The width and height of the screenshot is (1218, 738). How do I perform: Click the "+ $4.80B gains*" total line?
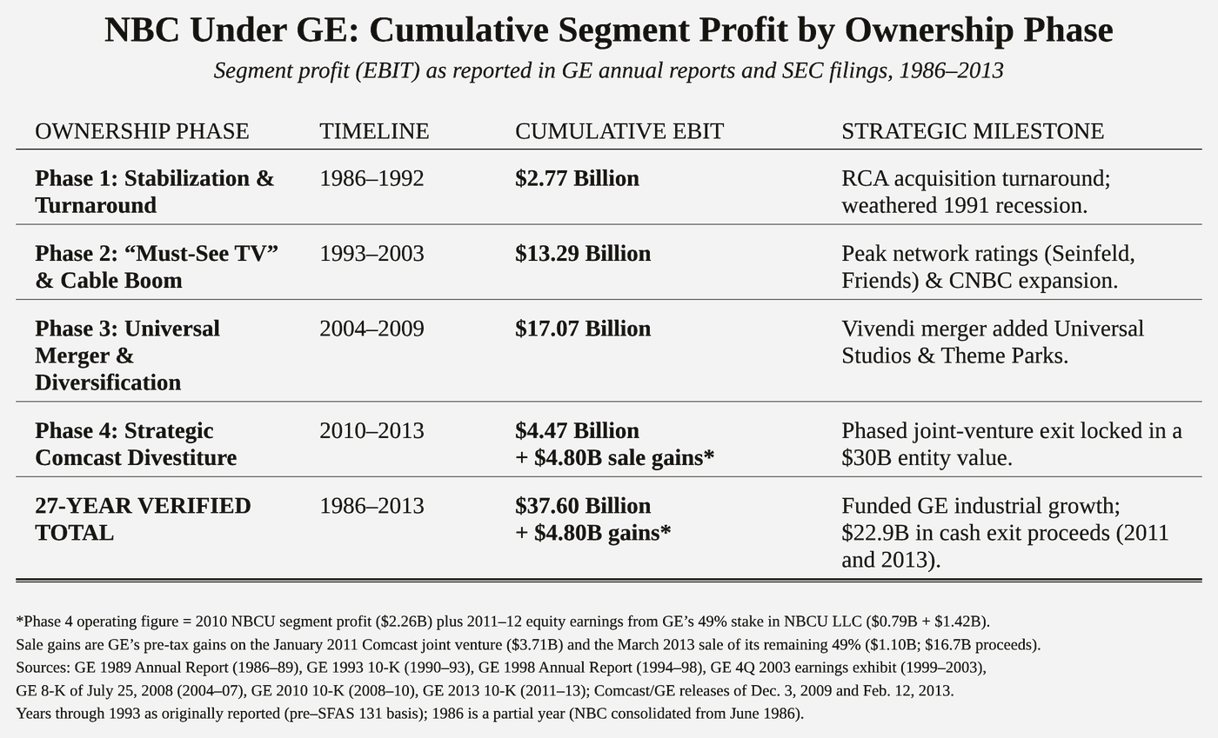pos(593,533)
